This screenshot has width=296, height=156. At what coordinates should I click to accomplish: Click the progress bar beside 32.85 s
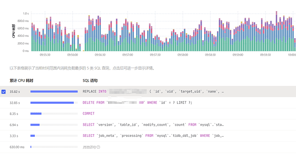54,103
